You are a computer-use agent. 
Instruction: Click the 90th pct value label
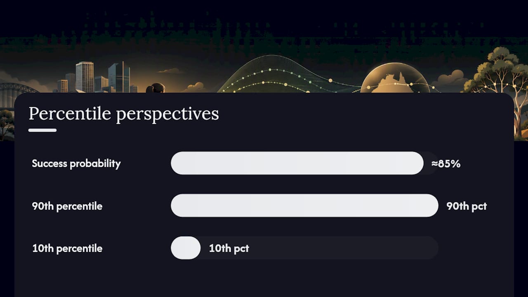coord(467,206)
